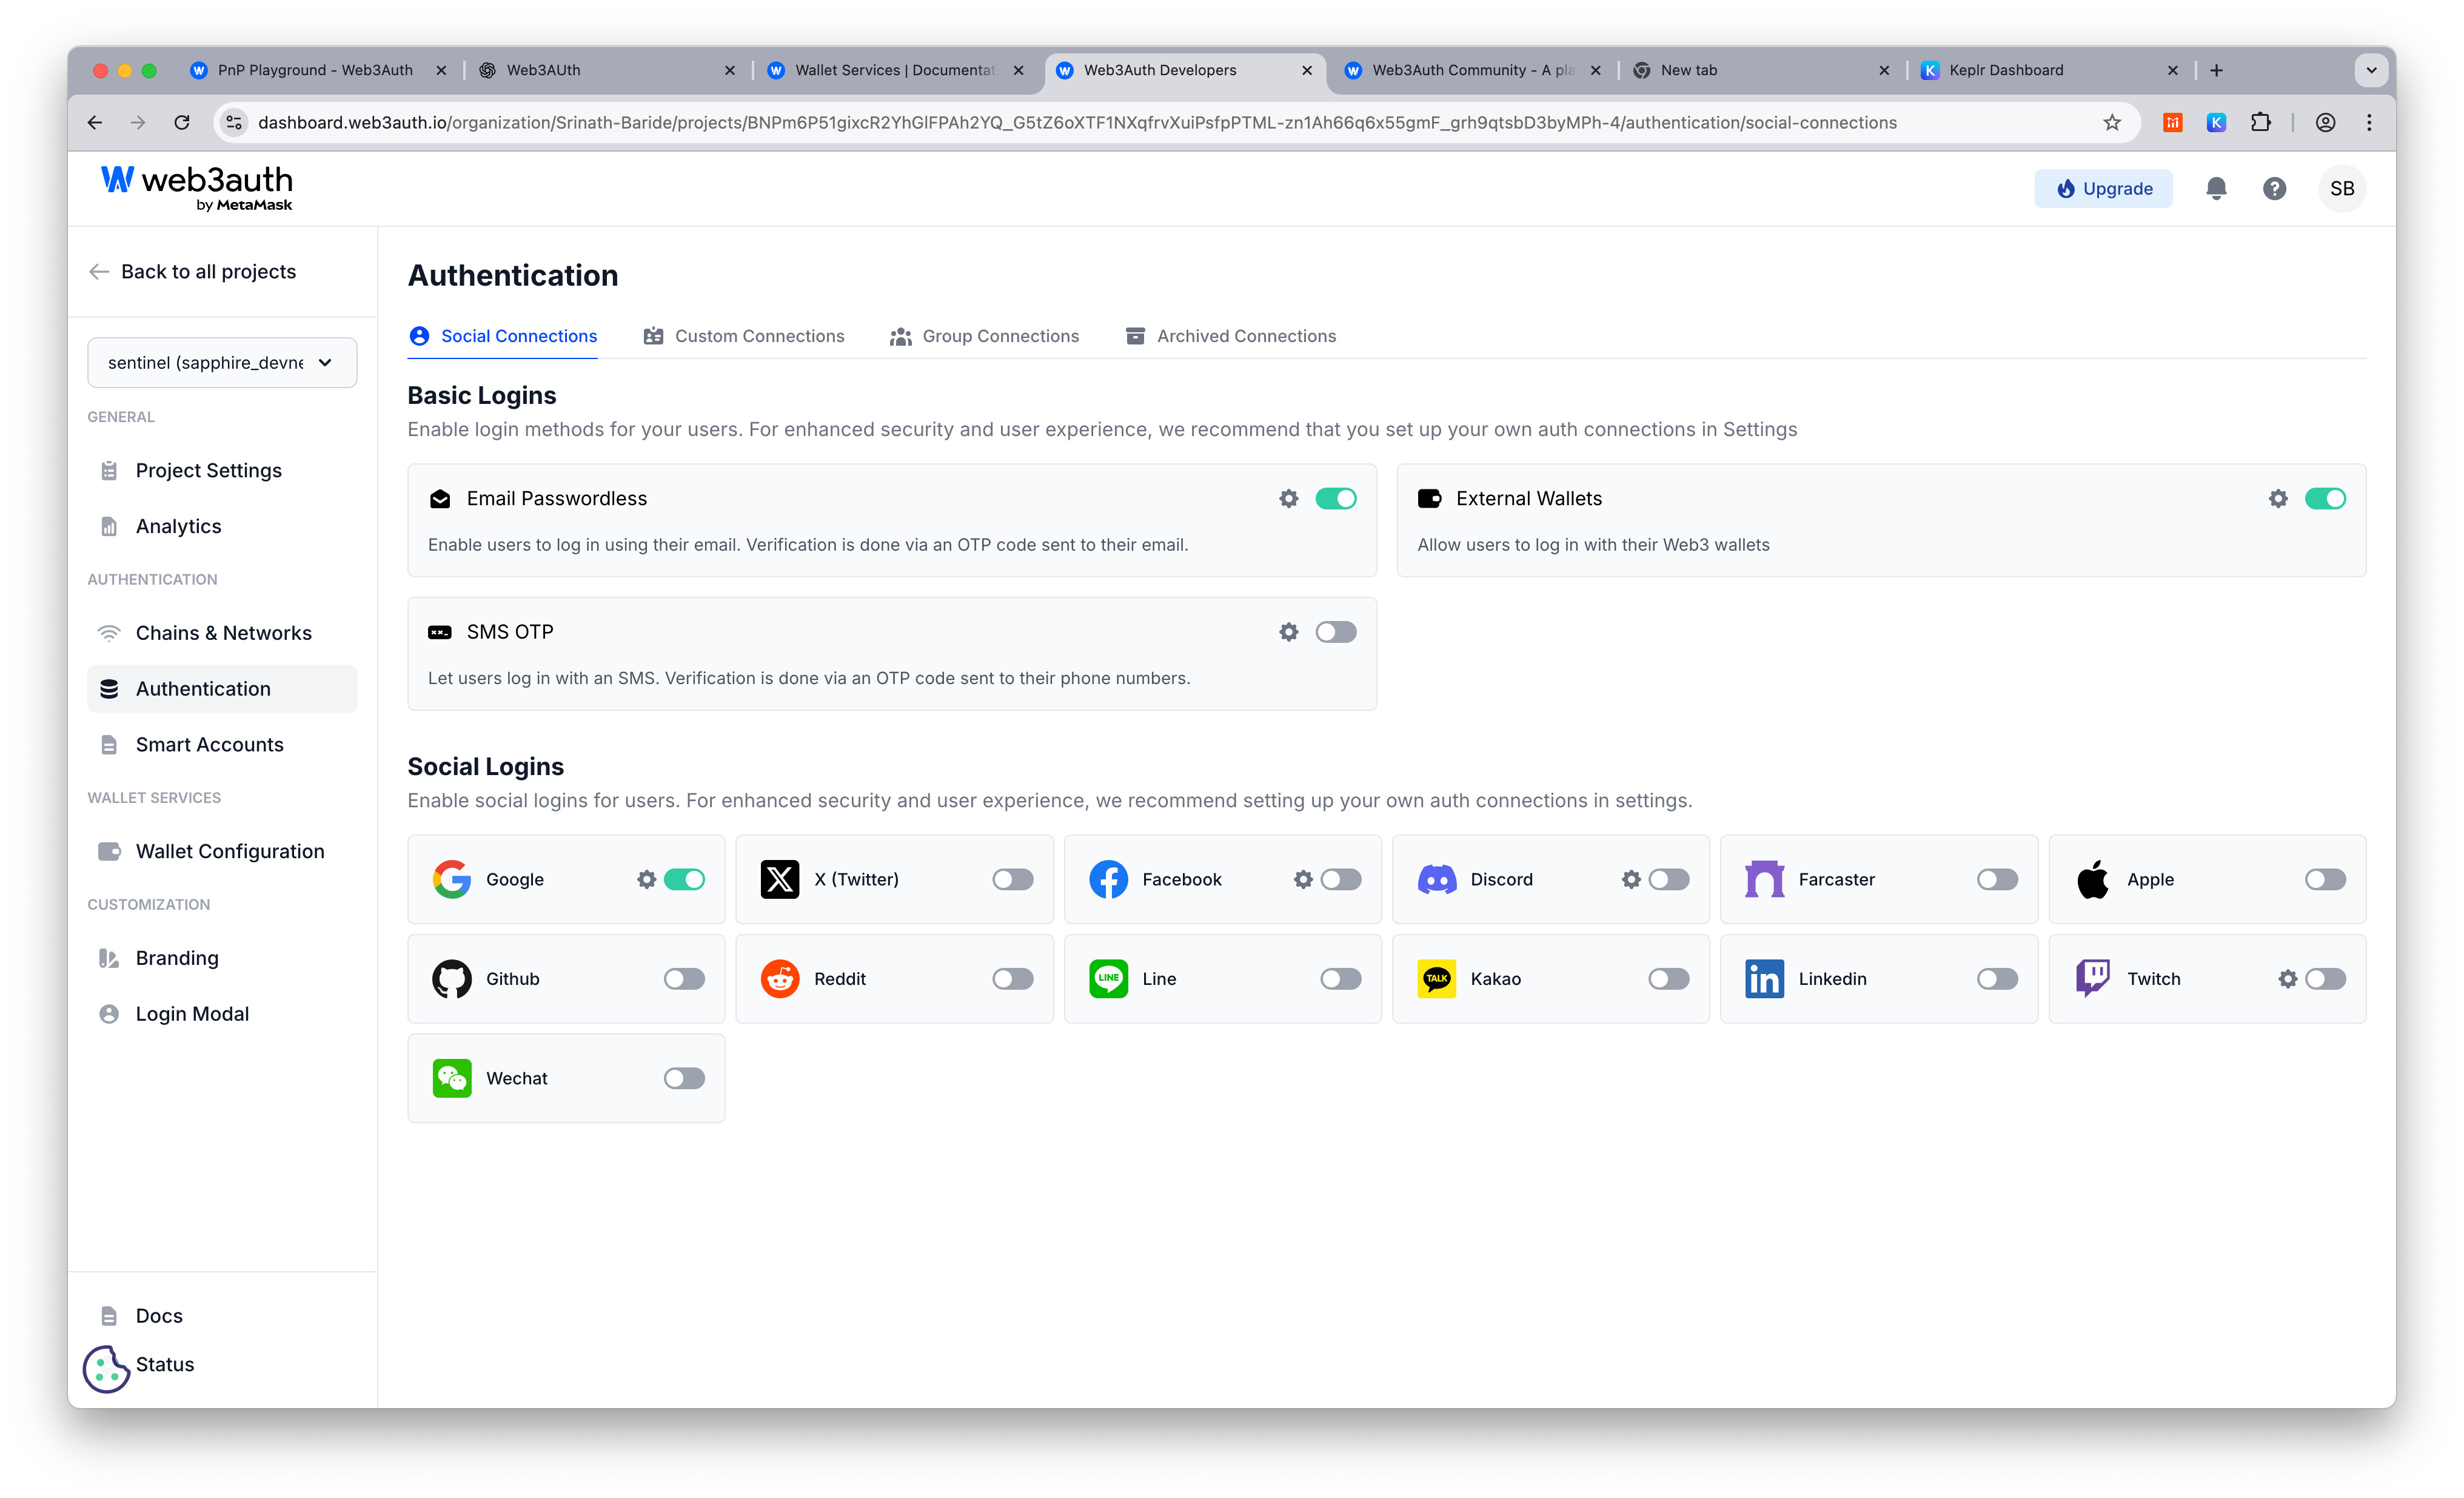
Task: Open Facebook login settings gear
Action: pyautogui.click(x=1303, y=879)
